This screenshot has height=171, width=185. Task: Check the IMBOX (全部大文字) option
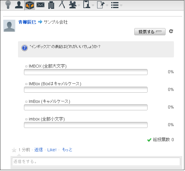tap(26, 67)
